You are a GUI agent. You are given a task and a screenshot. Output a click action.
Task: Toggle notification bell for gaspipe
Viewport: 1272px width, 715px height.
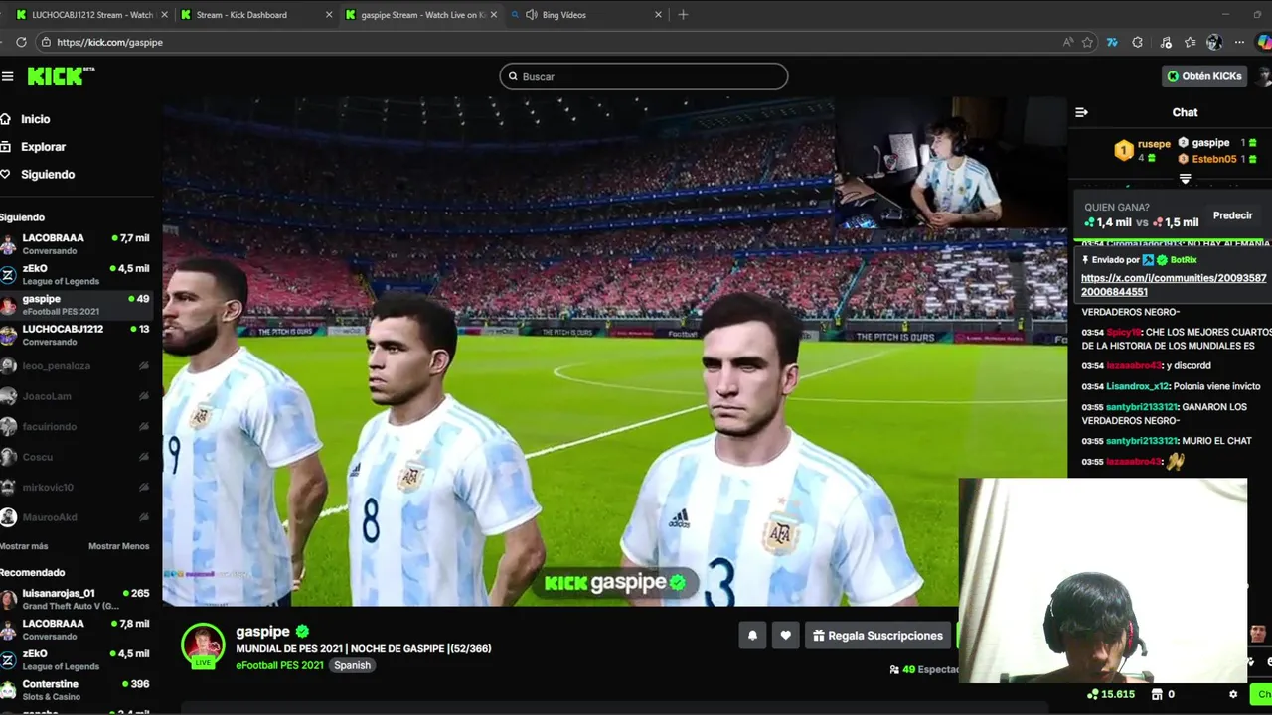click(752, 636)
